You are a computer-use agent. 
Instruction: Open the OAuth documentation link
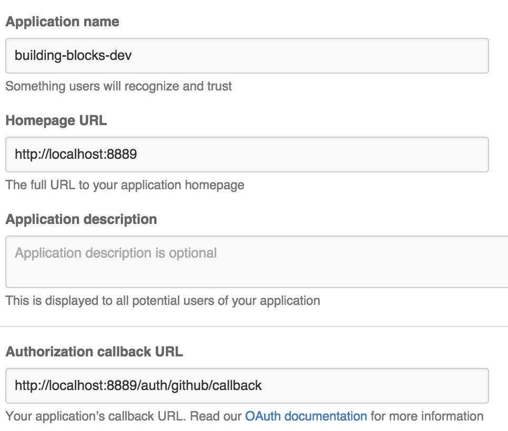(306, 417)
